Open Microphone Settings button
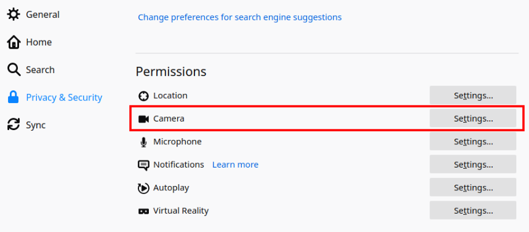 click(x=473, y=141)
